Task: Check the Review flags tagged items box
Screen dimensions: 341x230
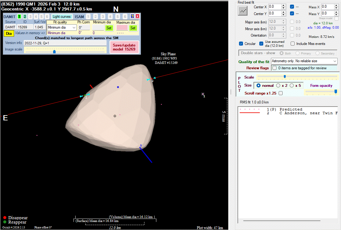Action: (x=275, y=68)
